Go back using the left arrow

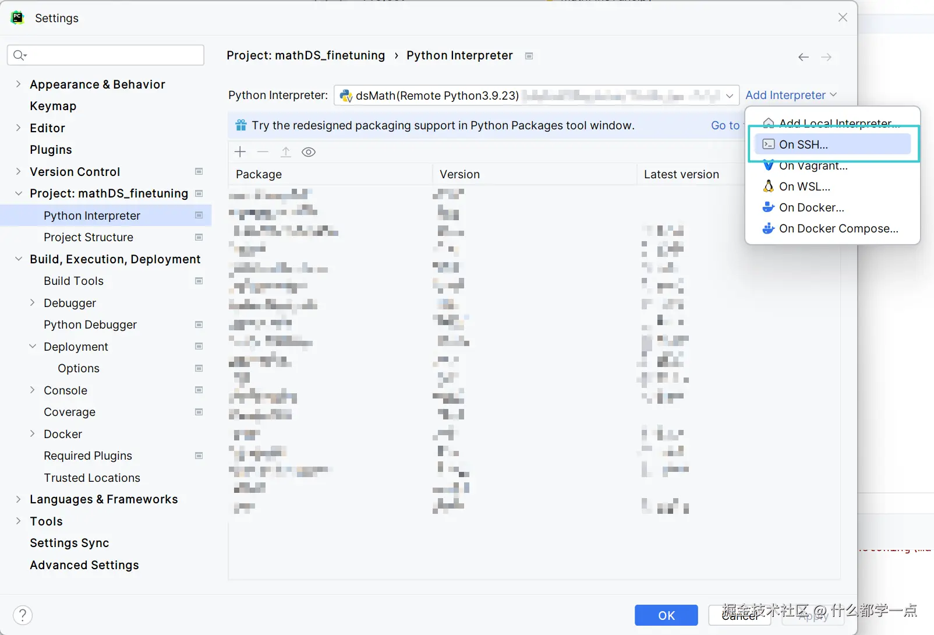click(804, 57)
